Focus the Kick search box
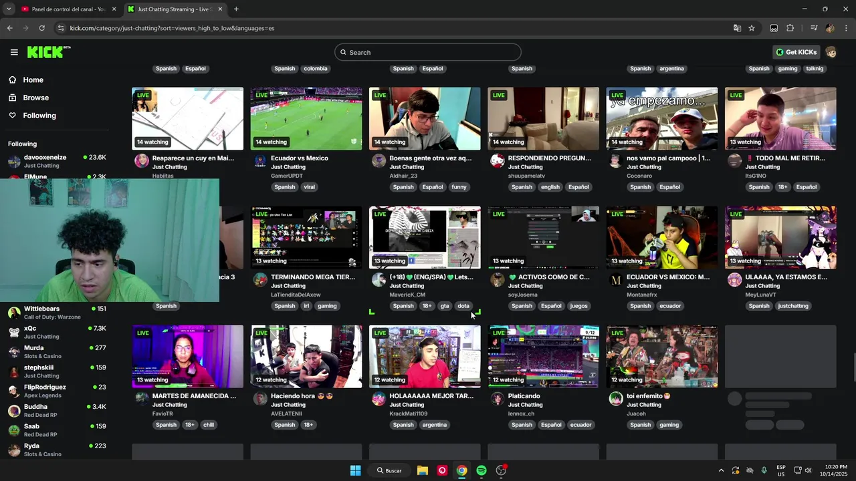 [428, 52]
